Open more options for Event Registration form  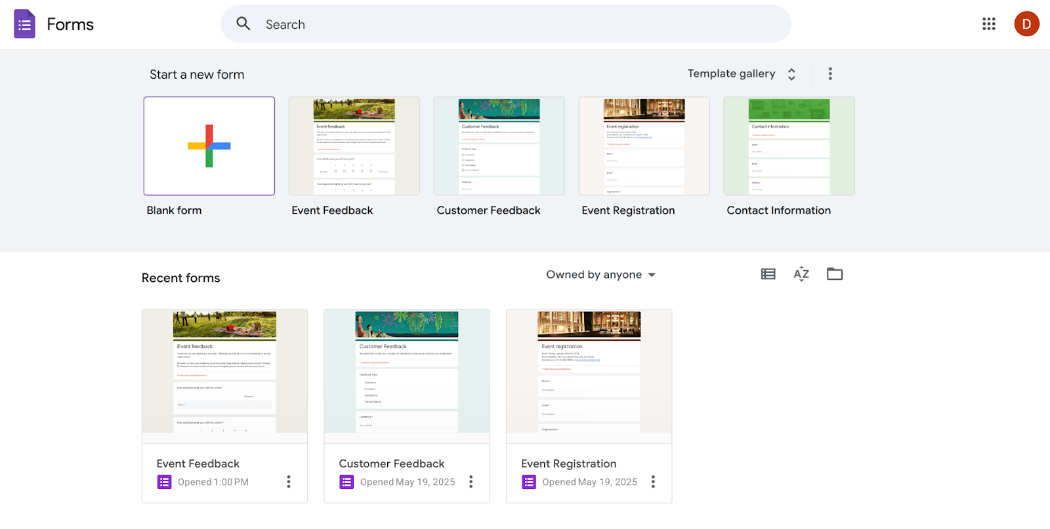653,482
